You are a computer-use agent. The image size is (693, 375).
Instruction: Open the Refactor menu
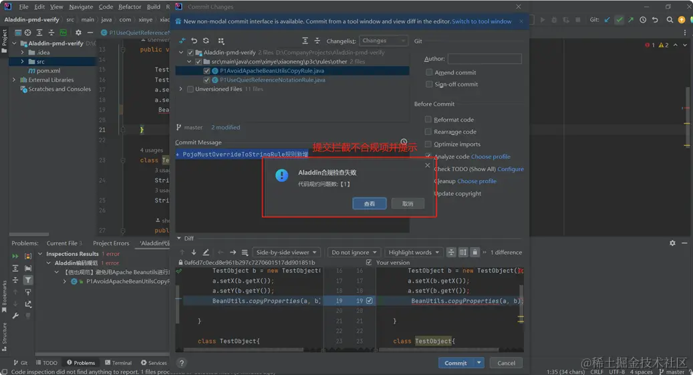pyautogui.click(x=130, y=7)
